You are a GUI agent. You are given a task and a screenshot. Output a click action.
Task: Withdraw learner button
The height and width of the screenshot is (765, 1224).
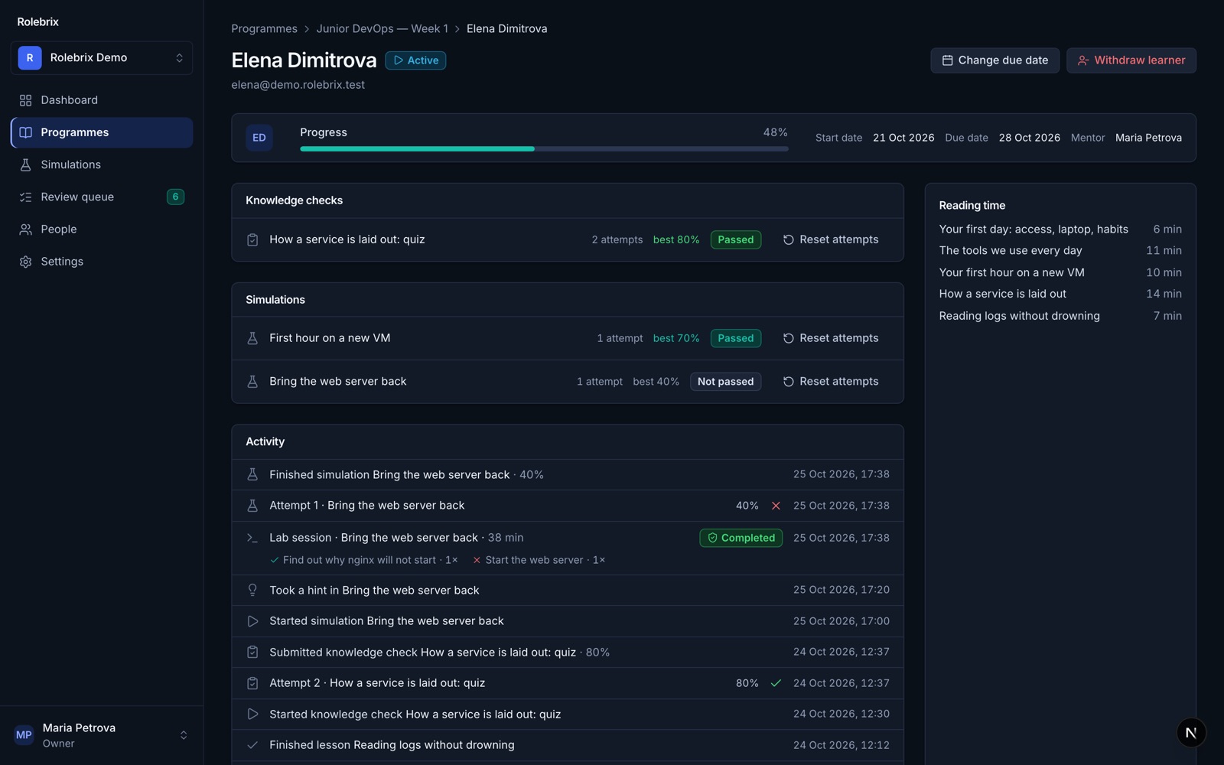(x=1131, y=60)
